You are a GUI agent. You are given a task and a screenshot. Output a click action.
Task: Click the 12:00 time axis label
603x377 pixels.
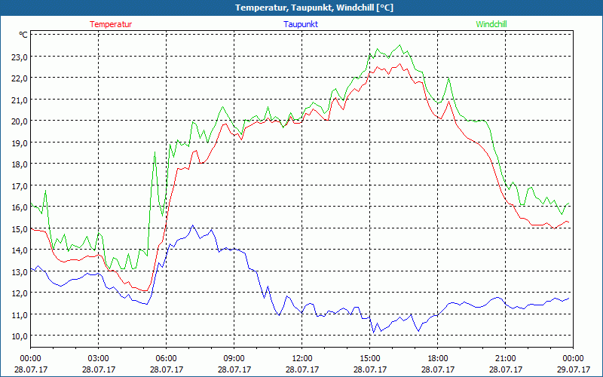point(302,359)
